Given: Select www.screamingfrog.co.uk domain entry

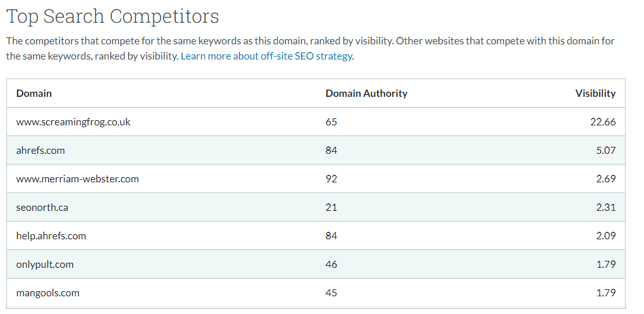Looking at the screenshot, I should 73,122.
